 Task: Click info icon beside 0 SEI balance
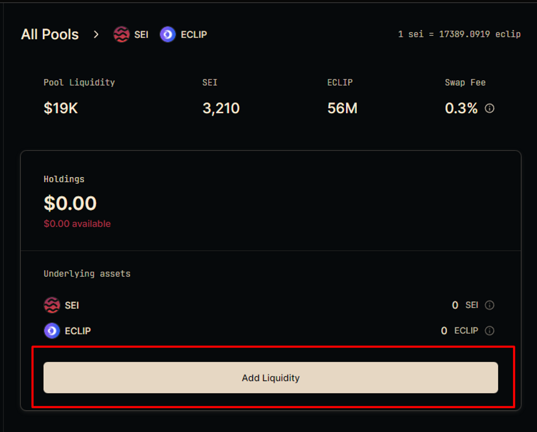click(490, 305)
